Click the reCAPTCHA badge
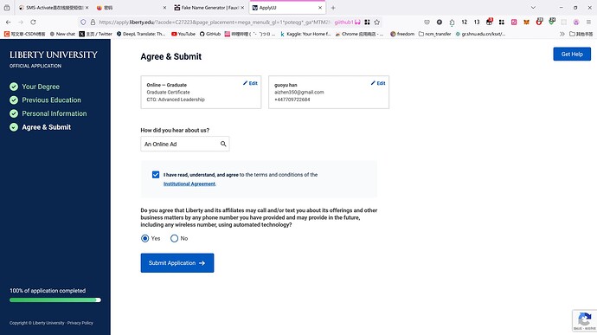Viewport: 597px width, 335px height. [x=584, y=320]
